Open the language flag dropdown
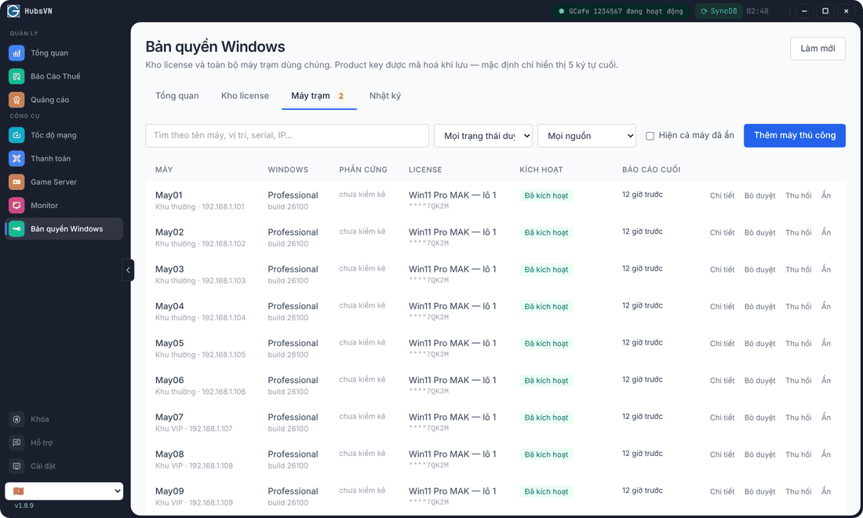Screen dimensions: 863x518 coord(64,491)
